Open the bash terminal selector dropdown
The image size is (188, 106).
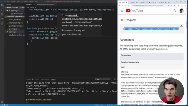102,79
